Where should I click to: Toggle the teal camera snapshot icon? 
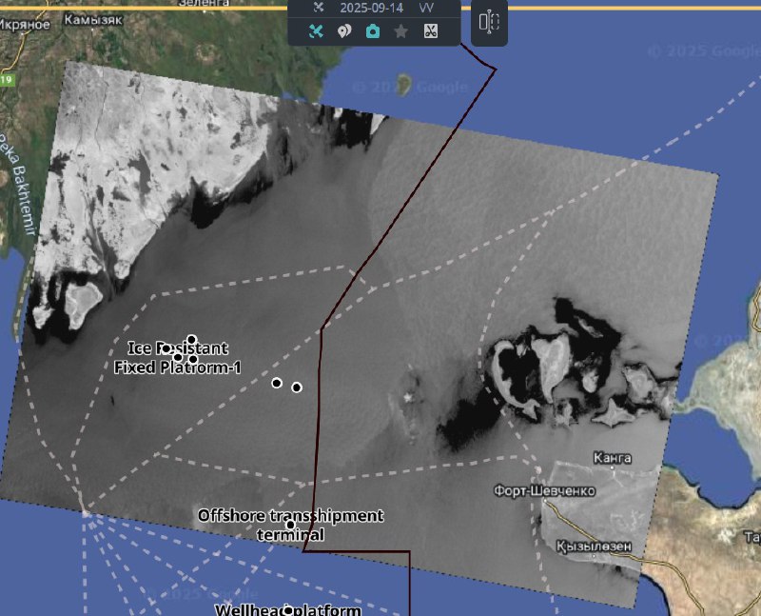[x=373, y=31]
